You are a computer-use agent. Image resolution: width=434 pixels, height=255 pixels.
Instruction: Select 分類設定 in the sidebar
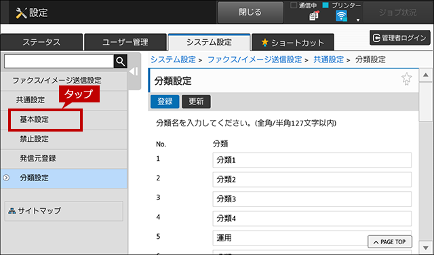click(64, 178)
